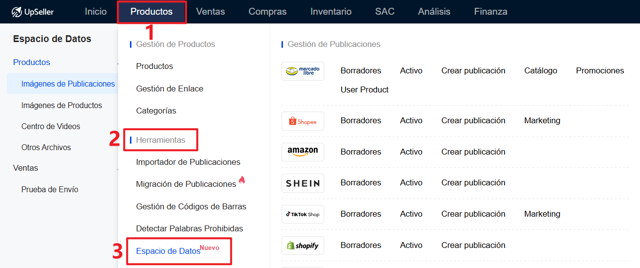Open the Shopee marketplace logo

point(303,121)
